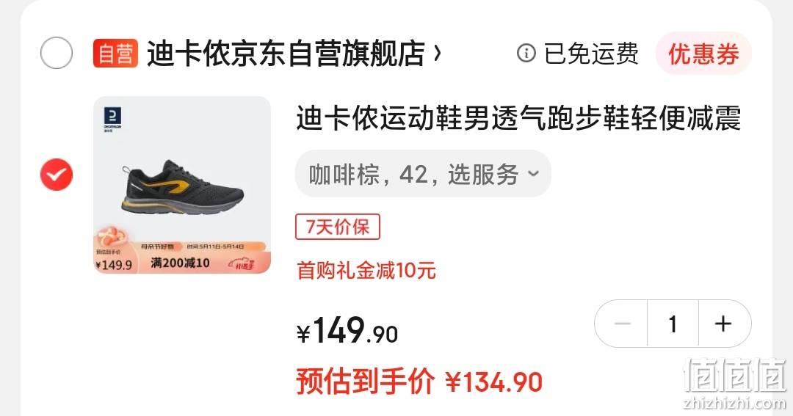The width and height of the screenshot is (793, 416).
Task: Tap the quantity field showing 1
Action: pos(673,324)
